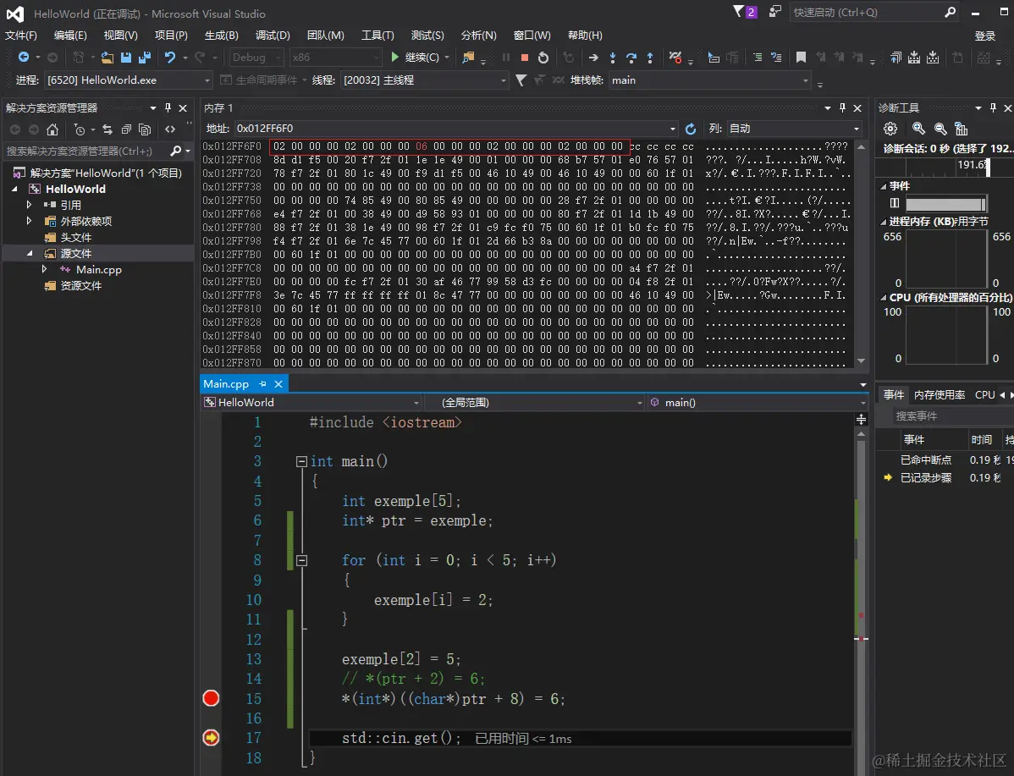1014x776 pixels.
Task: Save all files with the toolbar icon
Action: point(145,58)
